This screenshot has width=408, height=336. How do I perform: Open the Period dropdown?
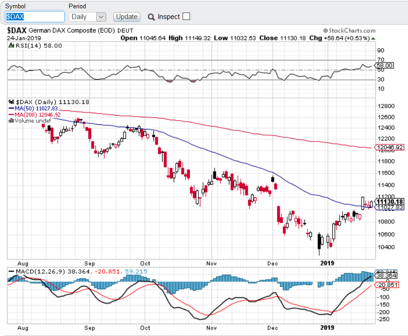[88, 17]
